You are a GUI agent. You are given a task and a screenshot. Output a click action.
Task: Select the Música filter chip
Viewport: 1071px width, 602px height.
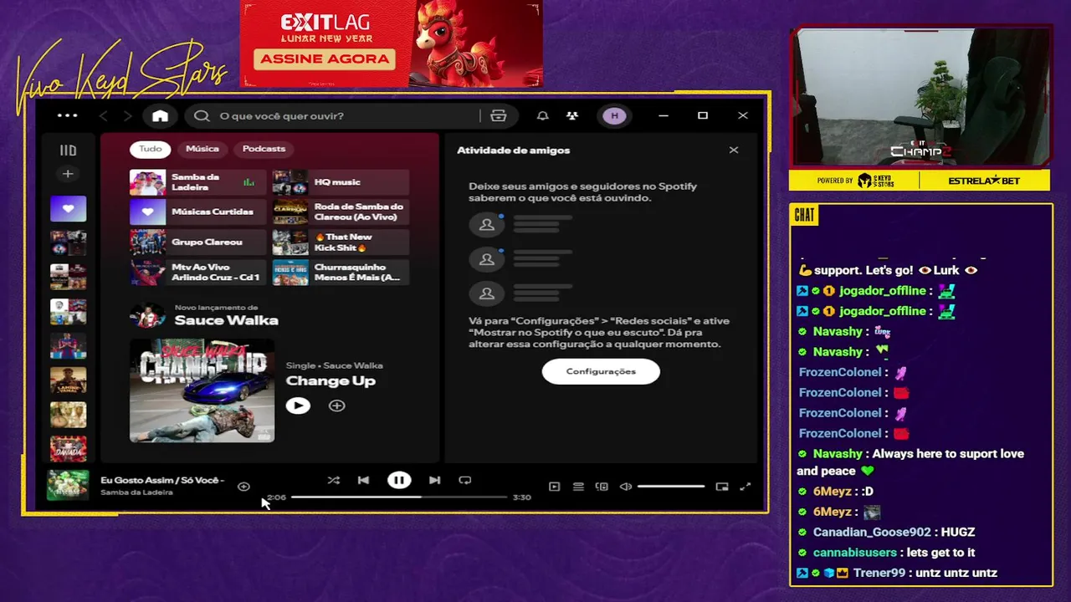tap(202, 149)
